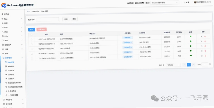The image size is (214, 108).
Task: Edit the JinBooks财务管理学院 row
Action: 202,56
